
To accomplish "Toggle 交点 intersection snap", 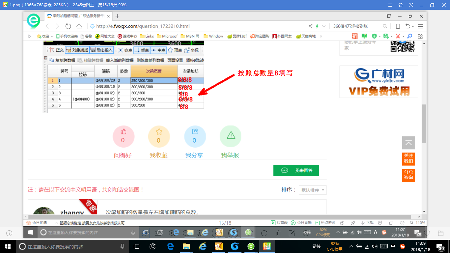I will point(125,50).
